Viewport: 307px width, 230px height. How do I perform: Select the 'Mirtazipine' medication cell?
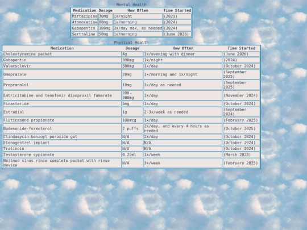pos(84,16)
